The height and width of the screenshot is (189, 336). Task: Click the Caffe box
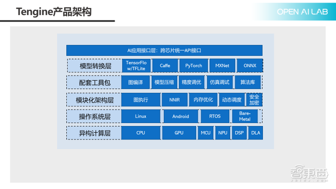[x=165, y=66]
